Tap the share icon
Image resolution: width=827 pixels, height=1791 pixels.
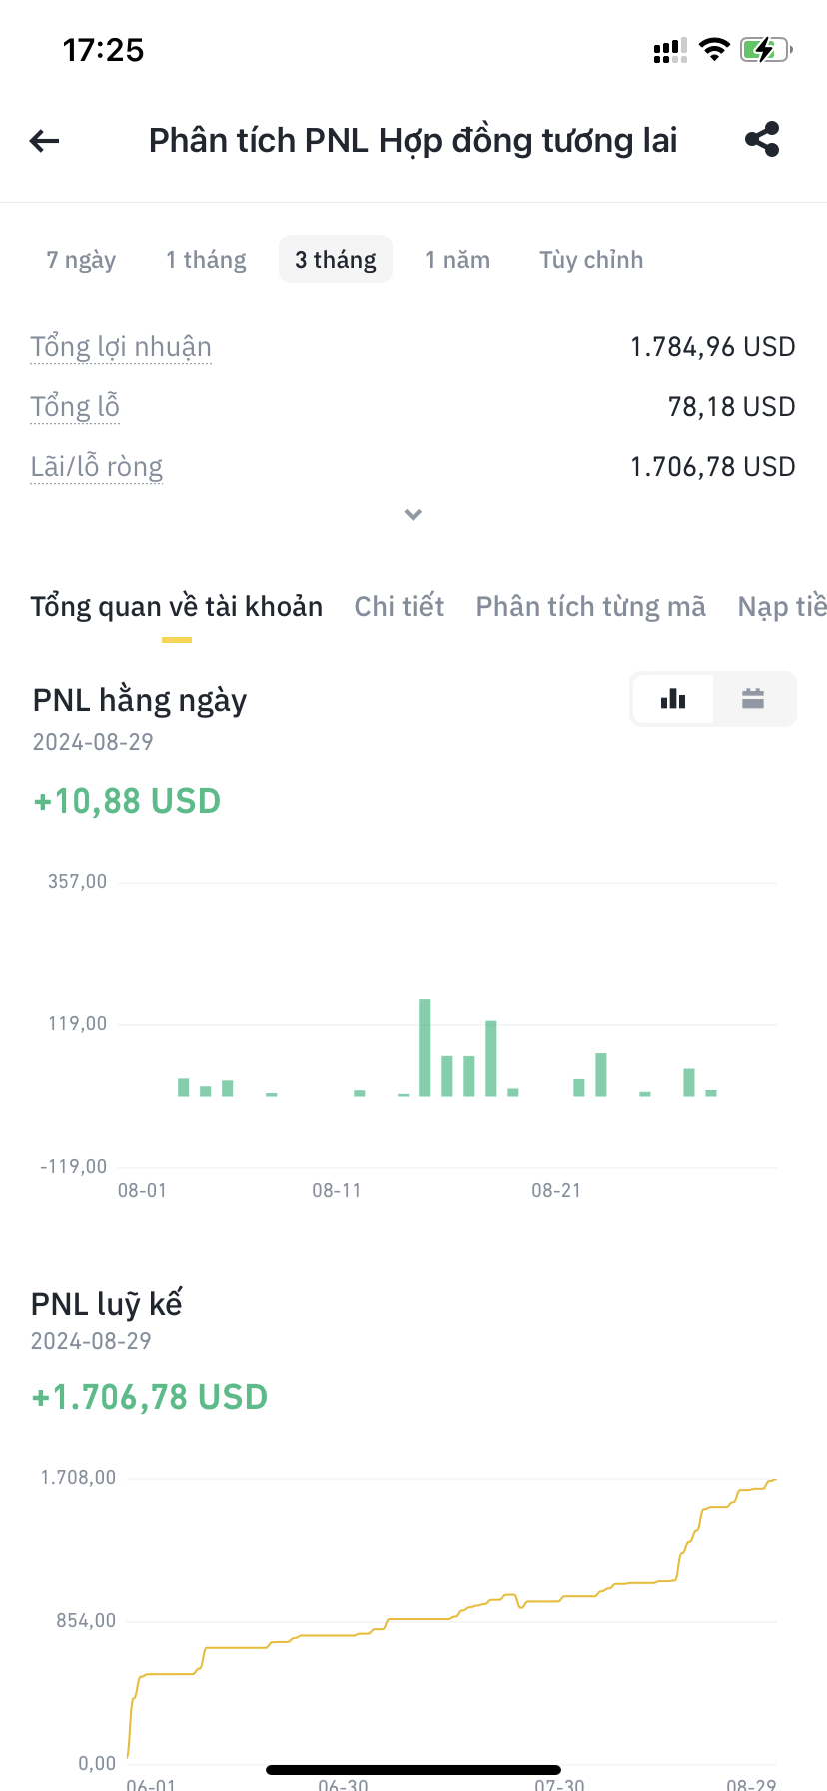pyautogui.click(x=762, y=140)
